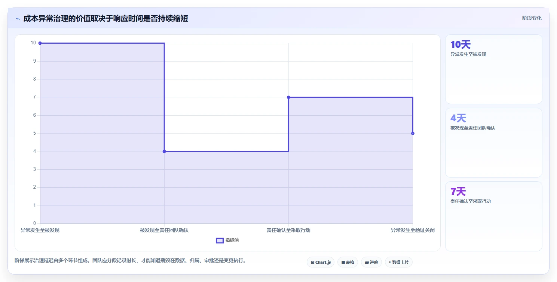The width and height of the screenshot is (557, 282).
Task: Click data point at value 4
Action: [x=164, y=151]
